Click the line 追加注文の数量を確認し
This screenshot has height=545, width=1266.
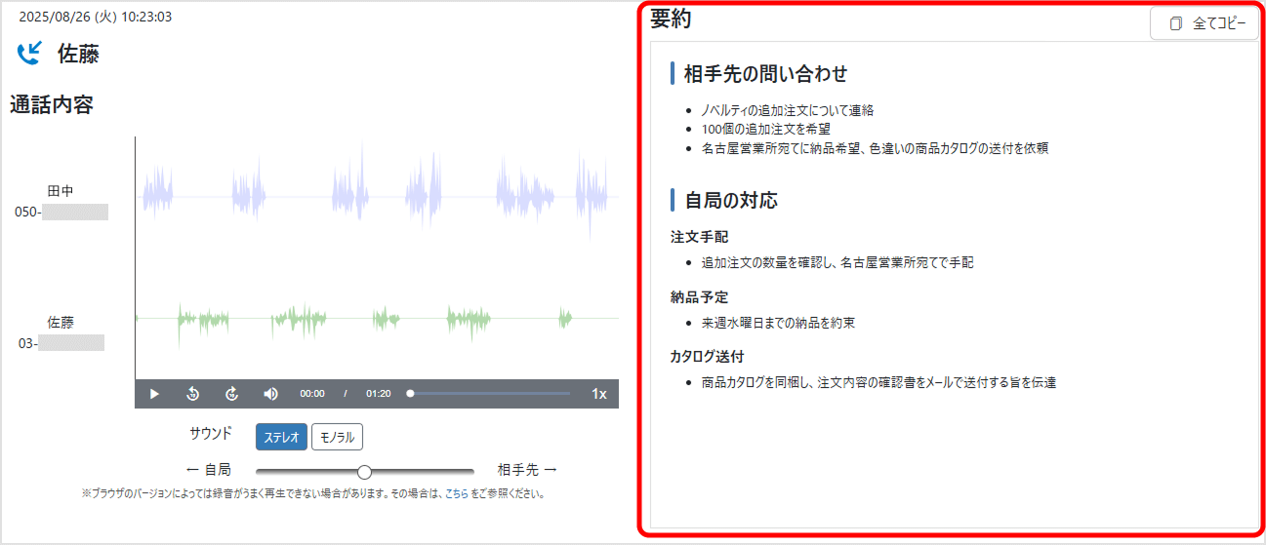pos(837,262)
